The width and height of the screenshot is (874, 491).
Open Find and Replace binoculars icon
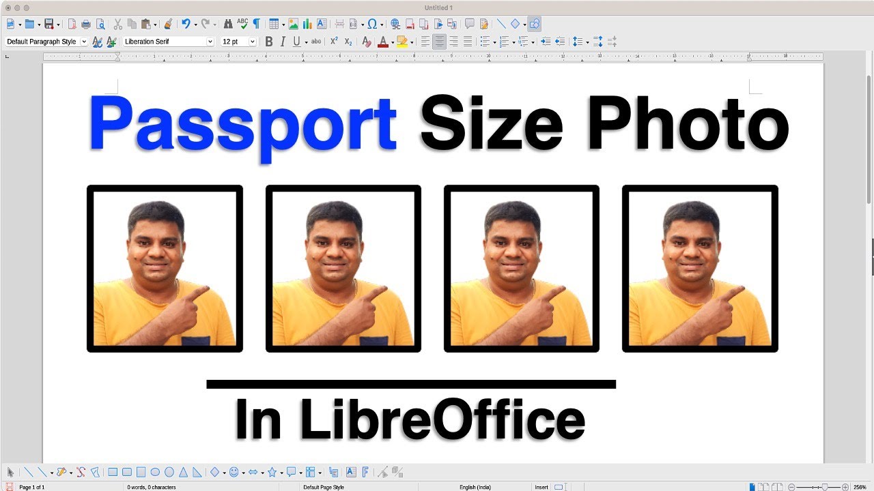[x=228, y=24]
